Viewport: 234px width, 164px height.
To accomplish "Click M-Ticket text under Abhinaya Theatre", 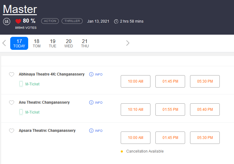I will [x=32, y=84].
